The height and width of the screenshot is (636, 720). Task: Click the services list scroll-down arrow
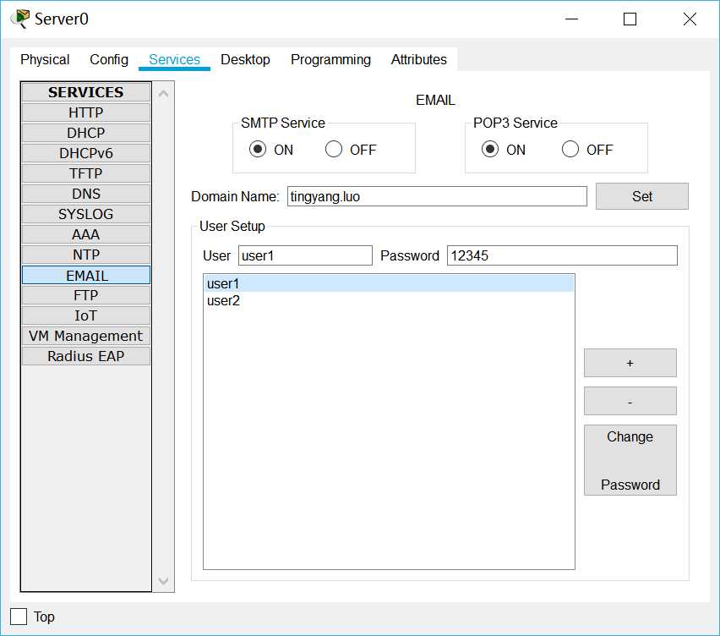(x=163, y=581)
